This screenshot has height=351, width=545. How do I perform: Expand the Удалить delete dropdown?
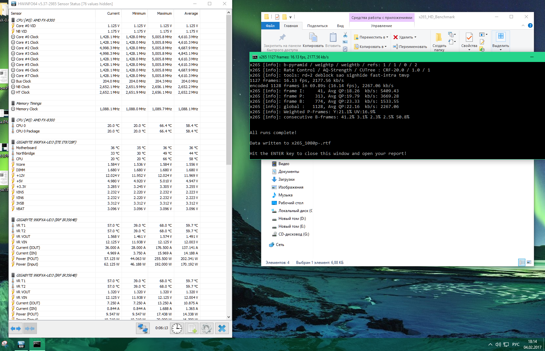[x=415, y=37]
